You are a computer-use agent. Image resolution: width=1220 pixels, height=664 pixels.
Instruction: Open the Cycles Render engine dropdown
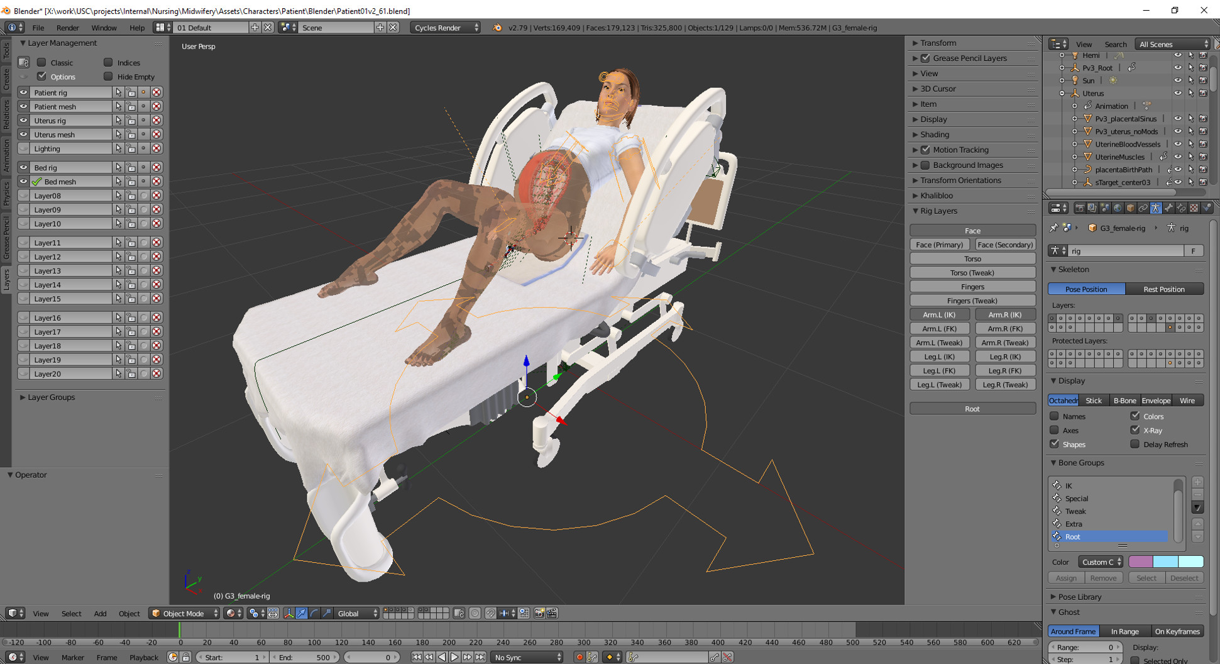point(446,28)
